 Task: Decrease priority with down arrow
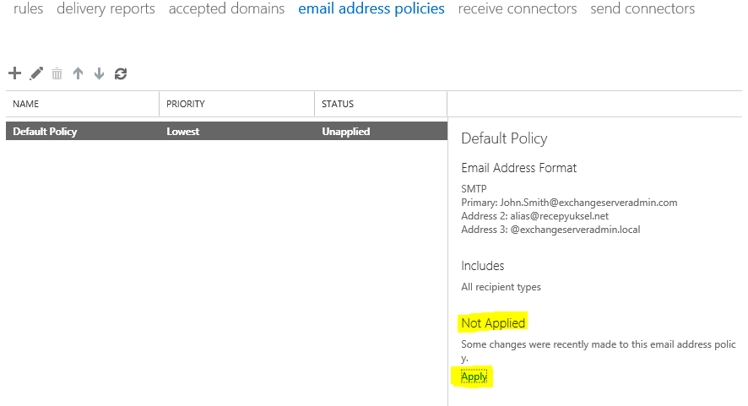99,73
